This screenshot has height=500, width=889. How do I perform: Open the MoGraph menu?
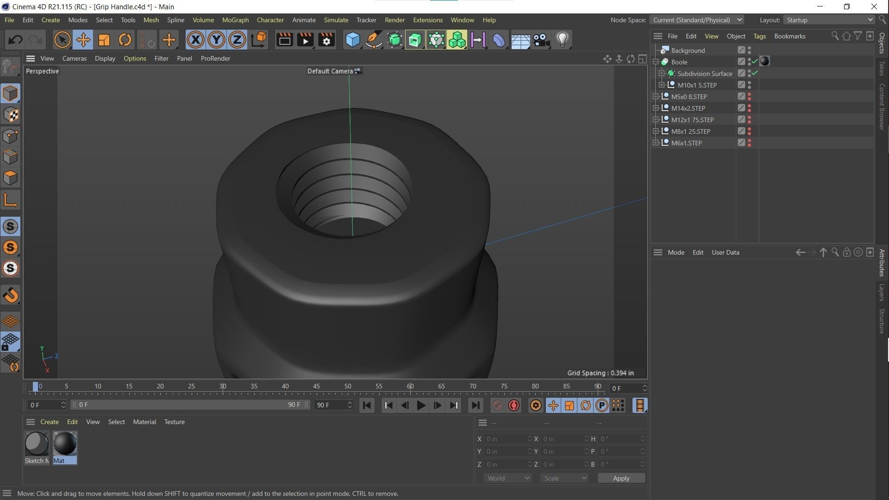click(x=235, y=20)
